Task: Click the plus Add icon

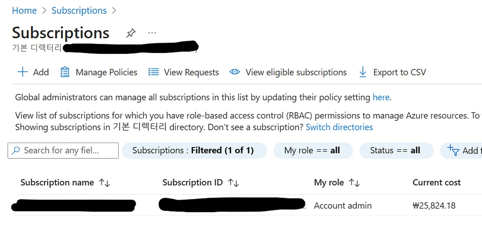Action: pos(22,72)
